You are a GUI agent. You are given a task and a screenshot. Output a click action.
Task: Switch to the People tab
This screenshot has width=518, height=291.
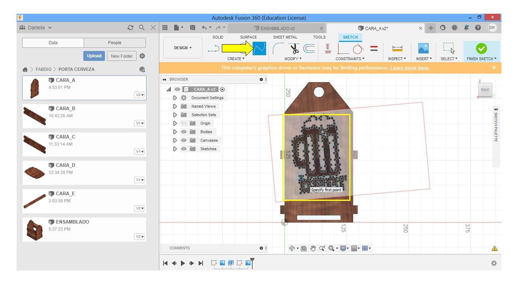coord(115,43)
